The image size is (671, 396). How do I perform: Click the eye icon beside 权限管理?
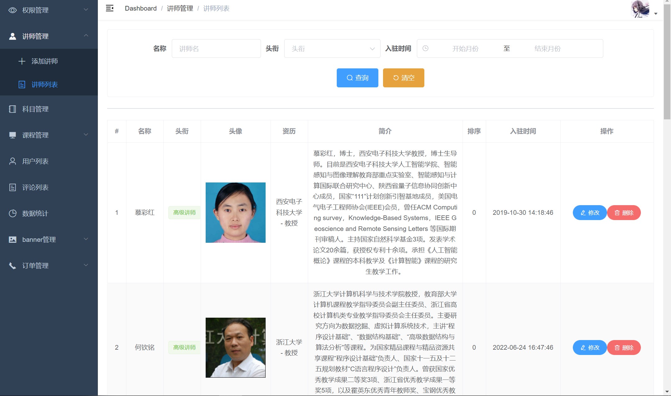click(12, 10)
